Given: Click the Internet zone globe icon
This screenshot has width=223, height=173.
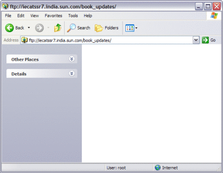Looking at the screenshot, I should click(x=157, y=167).
